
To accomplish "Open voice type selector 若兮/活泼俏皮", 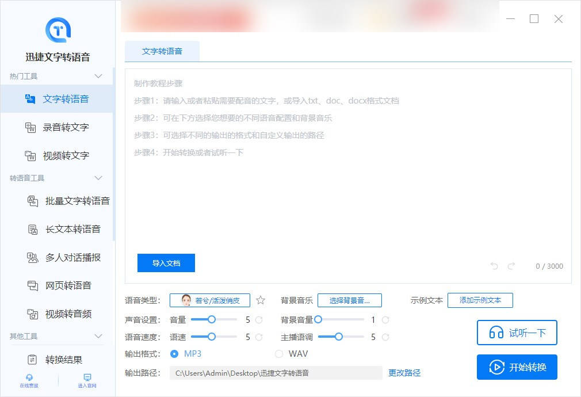I will [210, 300].
